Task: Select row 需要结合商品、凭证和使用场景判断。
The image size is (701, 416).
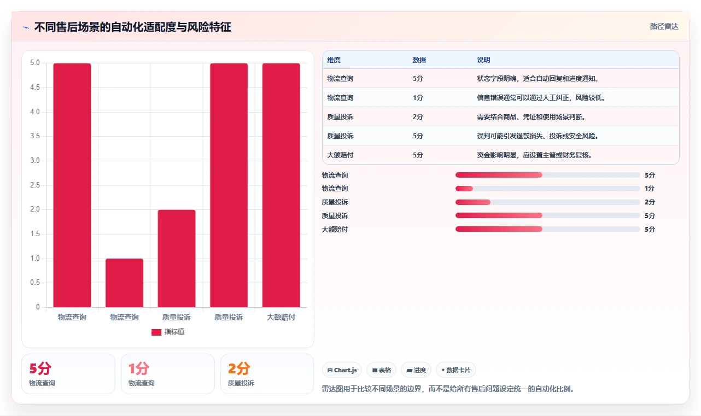Action: [x=501, y=117]
